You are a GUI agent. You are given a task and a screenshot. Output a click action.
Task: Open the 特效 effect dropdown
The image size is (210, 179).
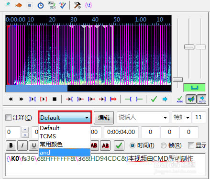point(182,118)
